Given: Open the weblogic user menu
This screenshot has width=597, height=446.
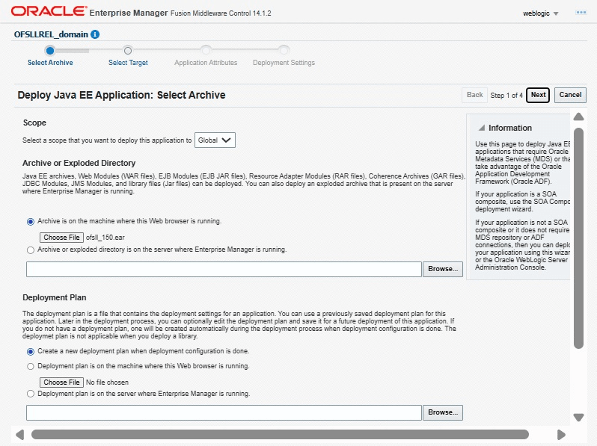Looking at the screenshot, I should point(540,13).
